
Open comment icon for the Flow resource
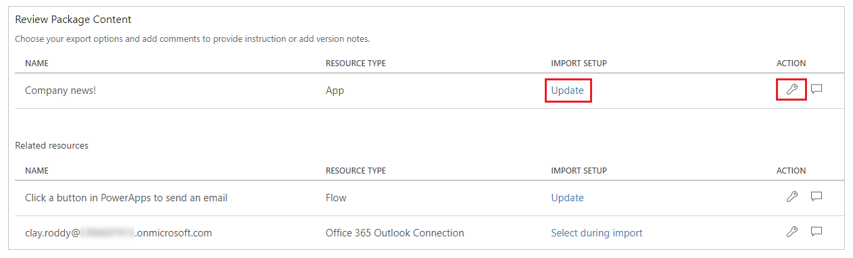[x=817, y=197]
